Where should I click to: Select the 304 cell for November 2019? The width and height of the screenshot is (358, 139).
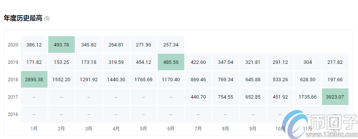click(307, 62)
